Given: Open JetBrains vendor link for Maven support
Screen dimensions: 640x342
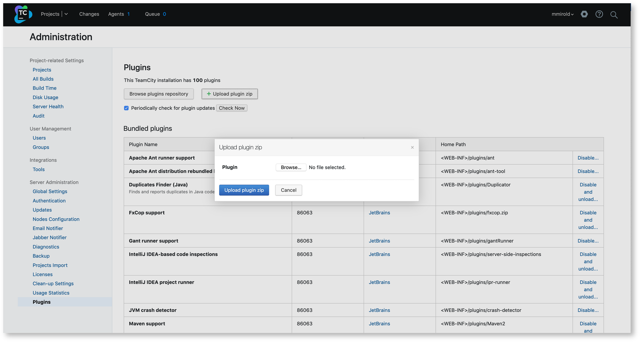Looking at the screenshot, I should tap(379, 324).
